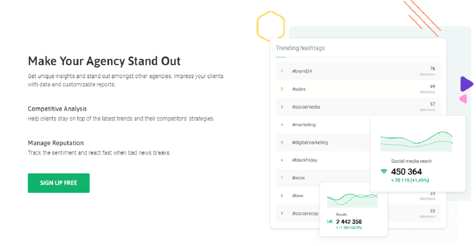Click the 450 364 reach number
Image resolution: width=476 pixels, height=246 pixels.
(406, 172)
